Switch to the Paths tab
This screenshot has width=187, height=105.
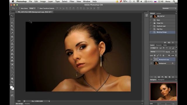click(x=165, y=45)
